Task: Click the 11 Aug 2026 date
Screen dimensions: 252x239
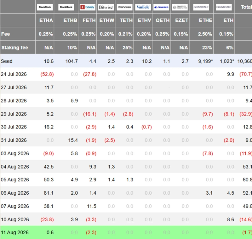Action: 14,232
